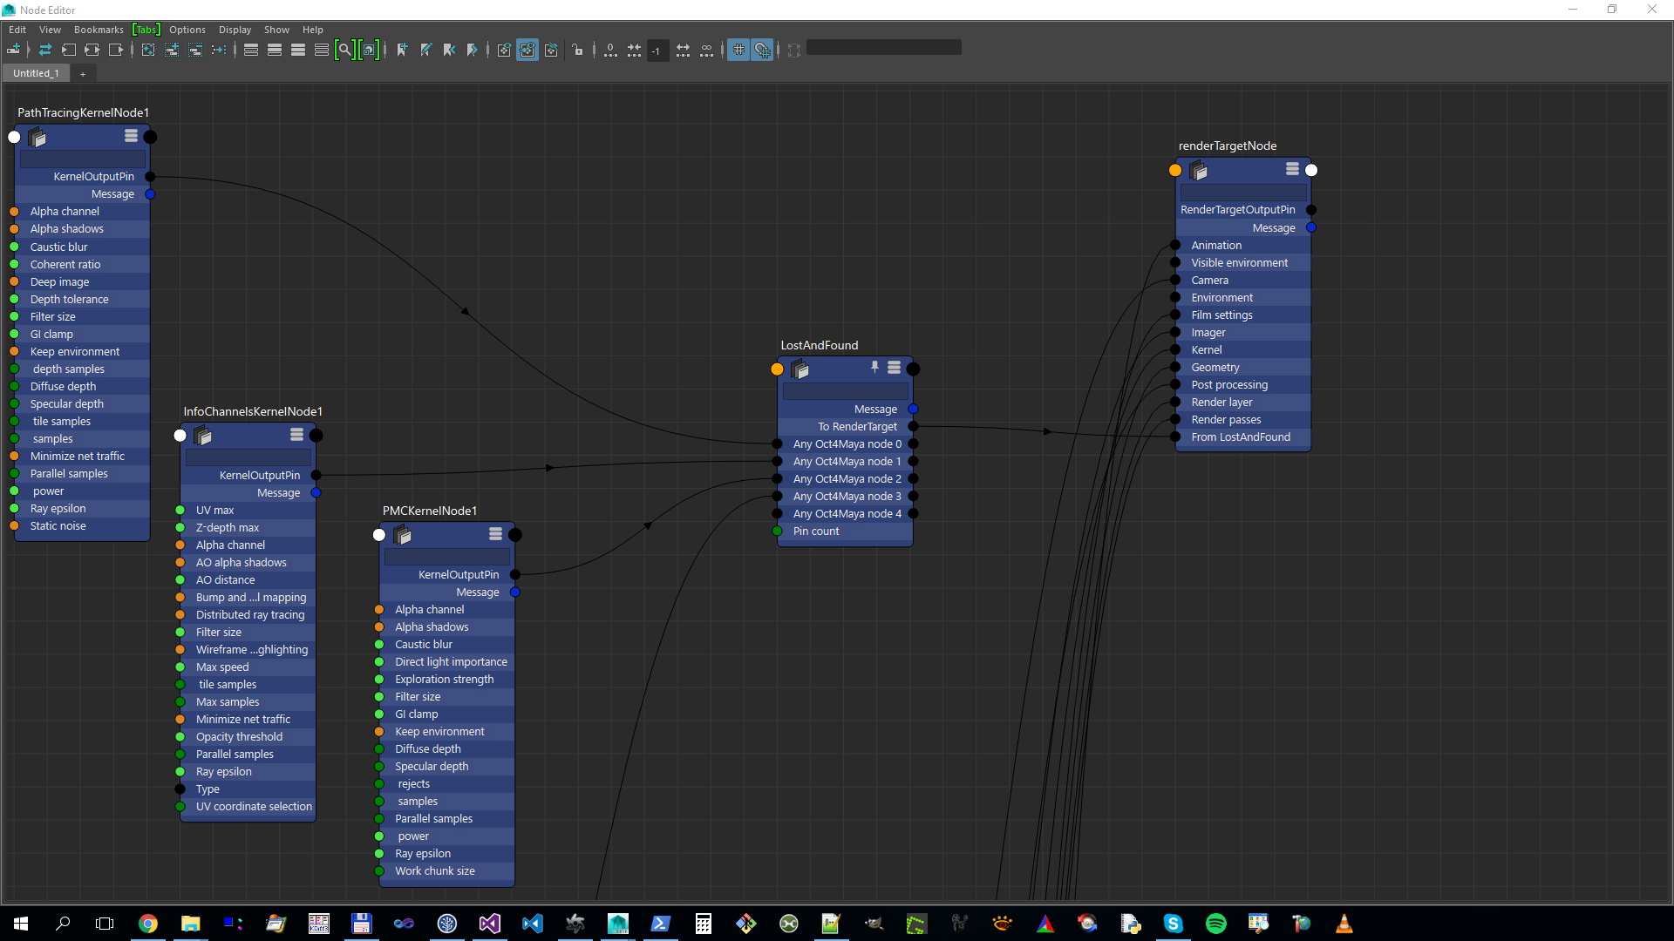The height and width of the screenshot is (941, 1674).
Task: Click the rearrange graph layout icon
Action: 219,50
